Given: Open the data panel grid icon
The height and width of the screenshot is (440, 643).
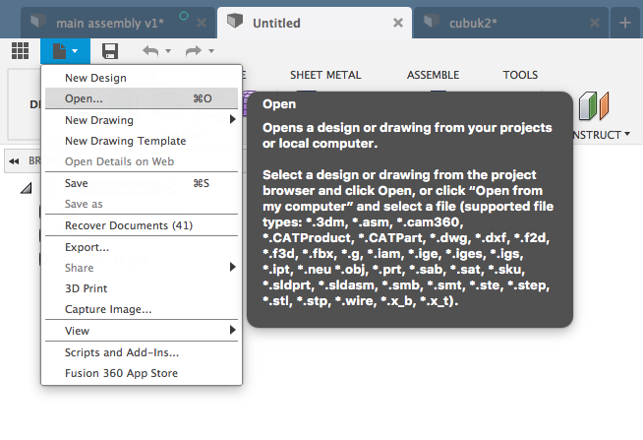Looking at the screenshot, I should click(20, 50).
